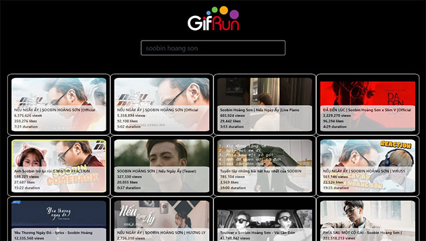Click the '222,518,213 views' text

(x=339, y=238)
